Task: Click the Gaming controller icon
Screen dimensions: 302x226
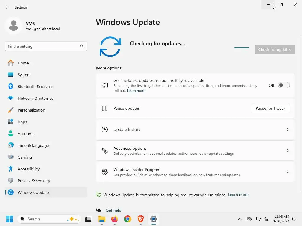Action: pyautogui.click(x=11, y=157)
